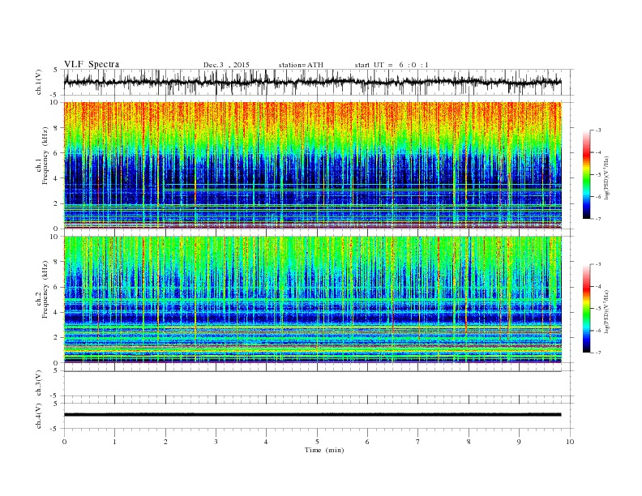Click the "8" minute tick label on the time axis
642x496 pixels.
(x=469, y=442)
